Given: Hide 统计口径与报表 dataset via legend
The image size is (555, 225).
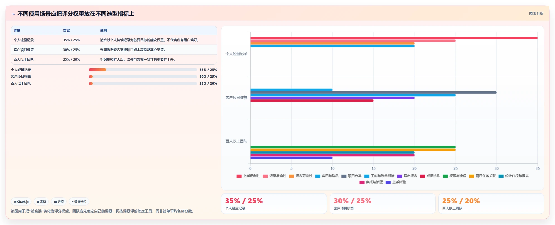Looking at the screenshot, I should pyautogui.click(x=514, y=176).
